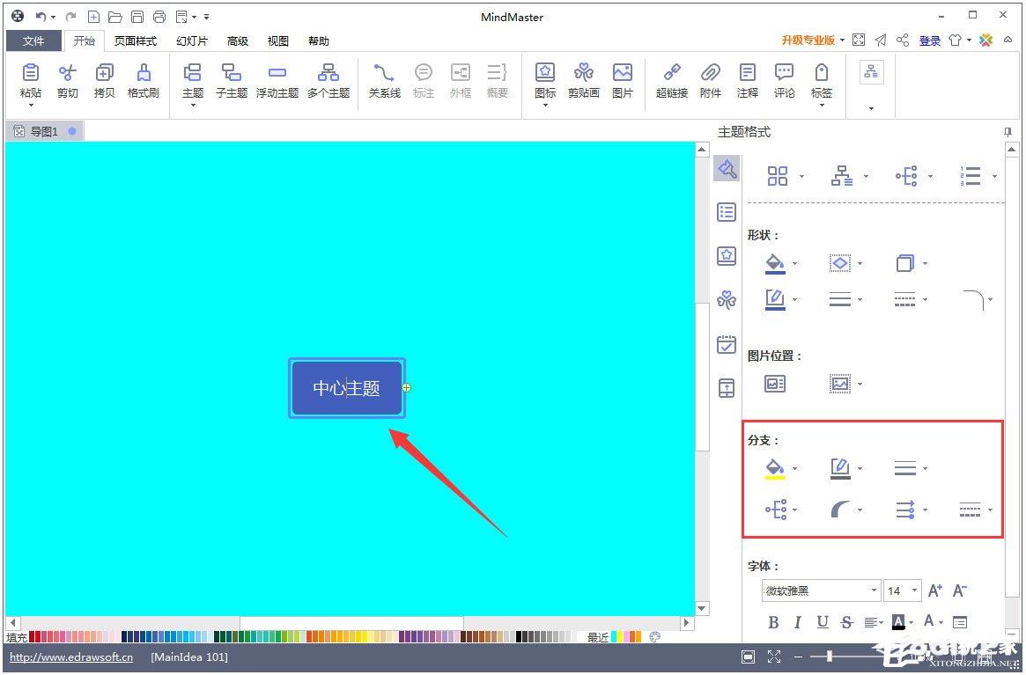Click the Login (登录) link
This screenshot has width=1026, height=675.
pos(930,40)
